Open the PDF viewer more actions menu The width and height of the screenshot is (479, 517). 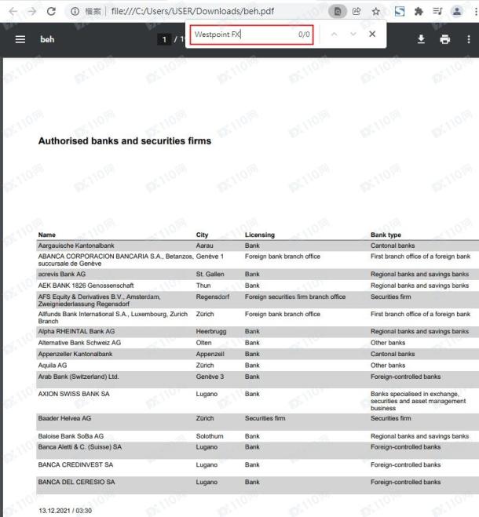coord(469,39)
